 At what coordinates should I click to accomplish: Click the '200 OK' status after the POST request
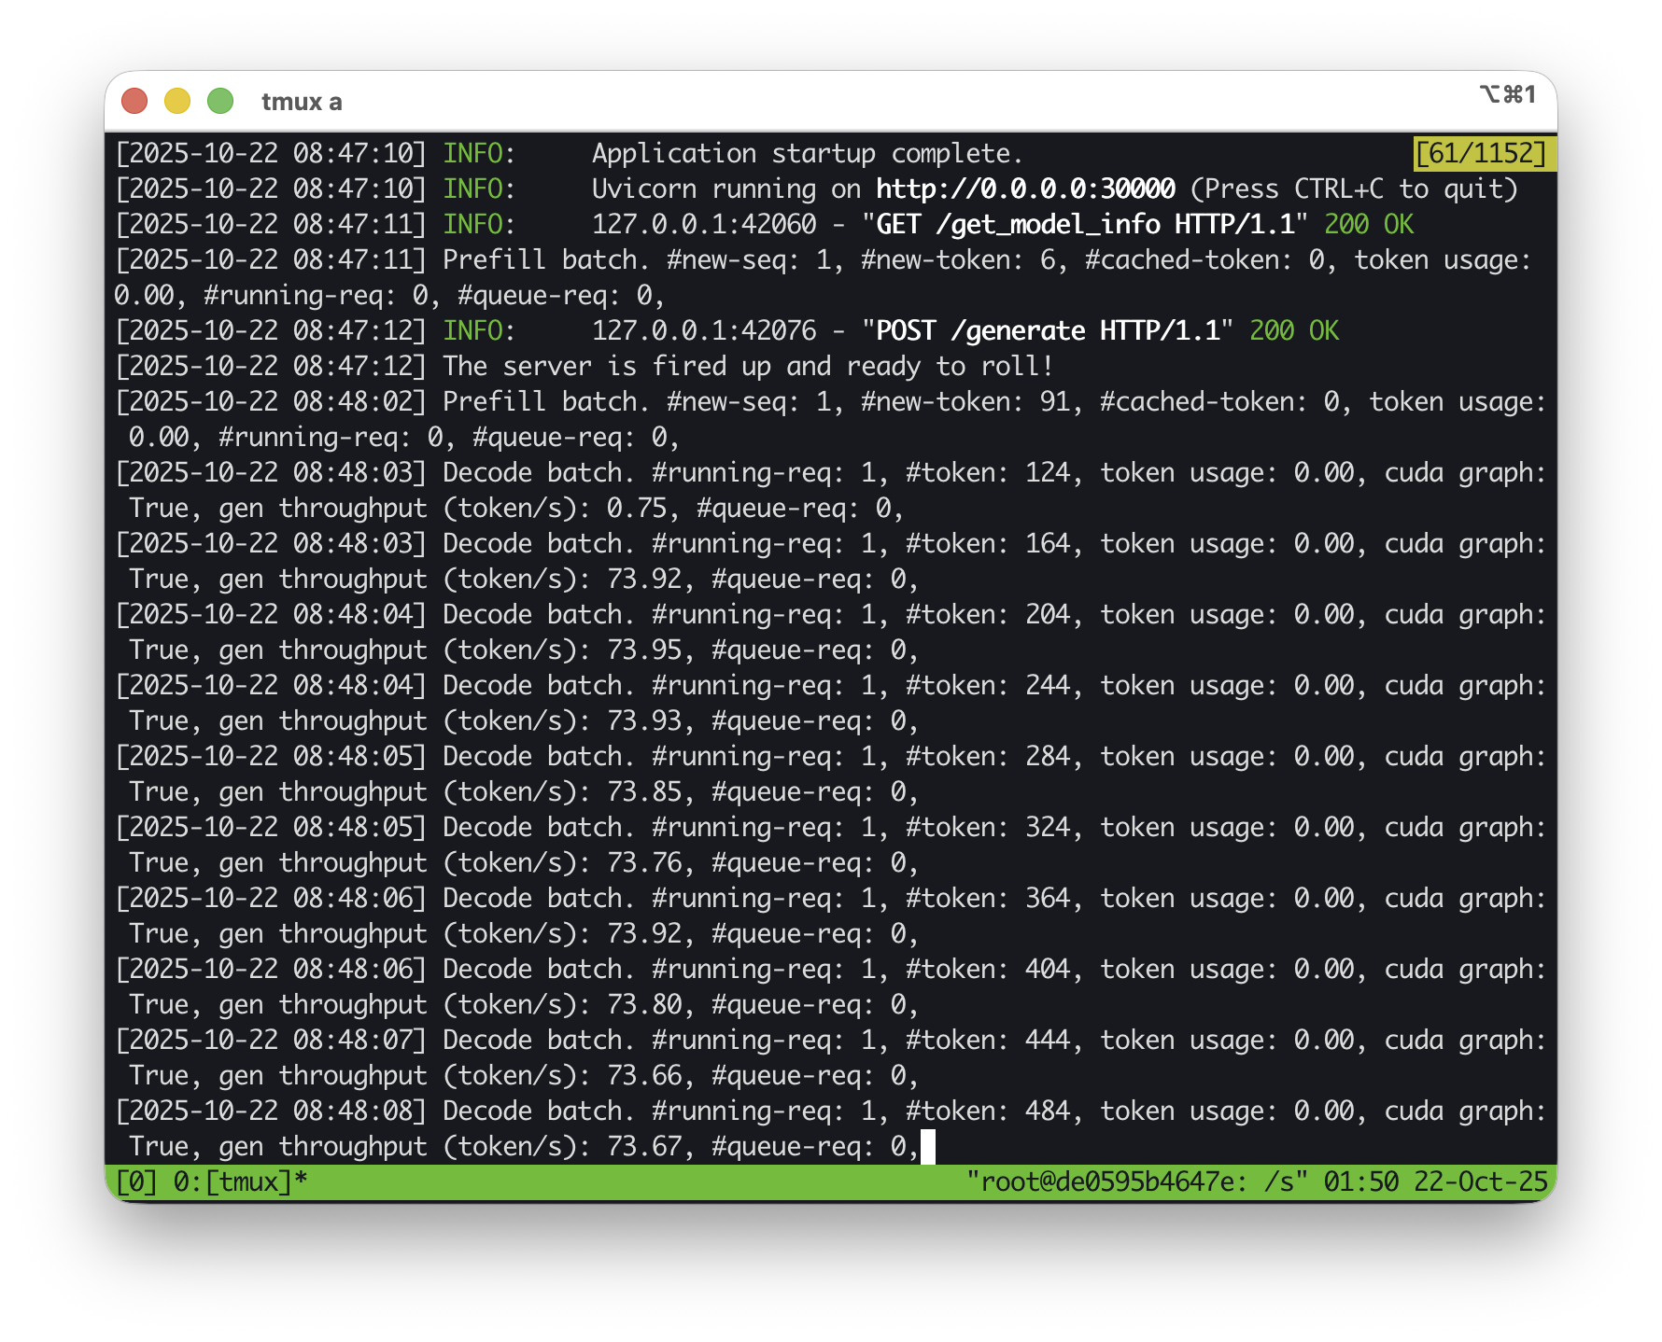coord(1294,331)
